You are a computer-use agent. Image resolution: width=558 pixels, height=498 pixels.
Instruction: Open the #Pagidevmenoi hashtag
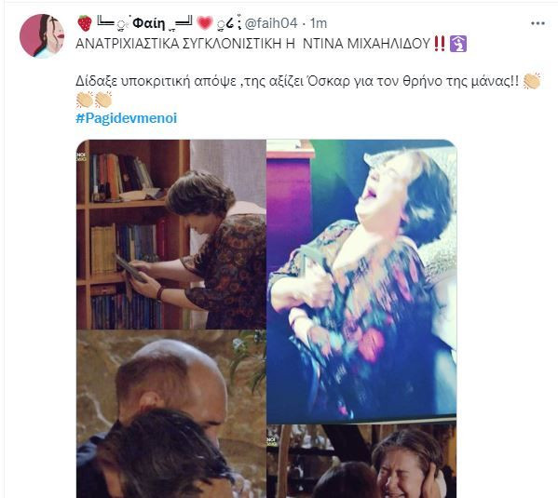(x=127, y=118)
